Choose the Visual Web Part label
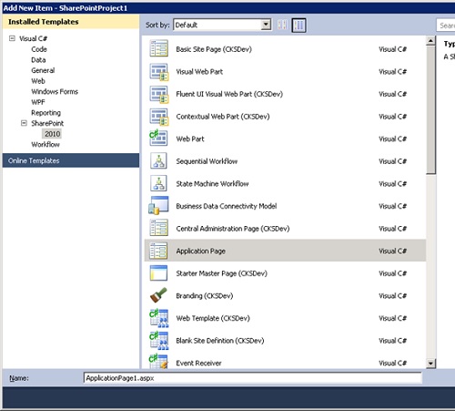 (199, 72)
